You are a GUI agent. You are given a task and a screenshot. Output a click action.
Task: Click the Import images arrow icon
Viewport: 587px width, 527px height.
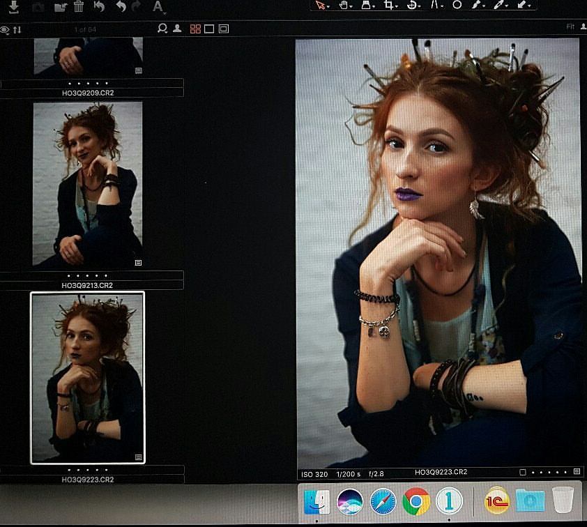[x=14, y=7]
